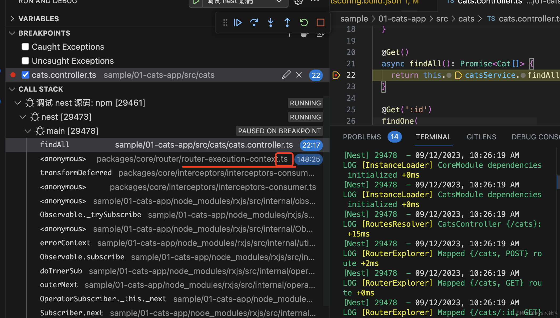The width and height of the screenshot is (560, 318).
Task: Restart the debugging session
Action: pos(304,23)
